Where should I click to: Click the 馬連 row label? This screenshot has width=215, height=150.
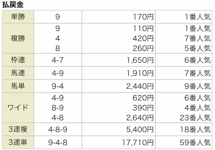(18, 72)
